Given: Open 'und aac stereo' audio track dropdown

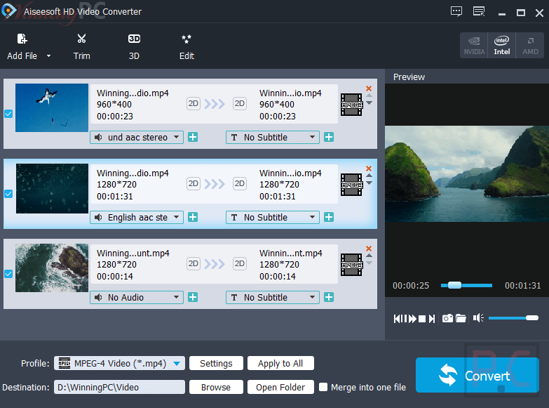Looking at the screenshot, I should (x=137, y=137).
